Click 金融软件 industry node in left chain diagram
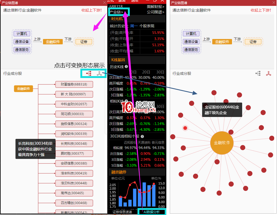The height and width of the screenshot is (215, 279). (53, 42)
